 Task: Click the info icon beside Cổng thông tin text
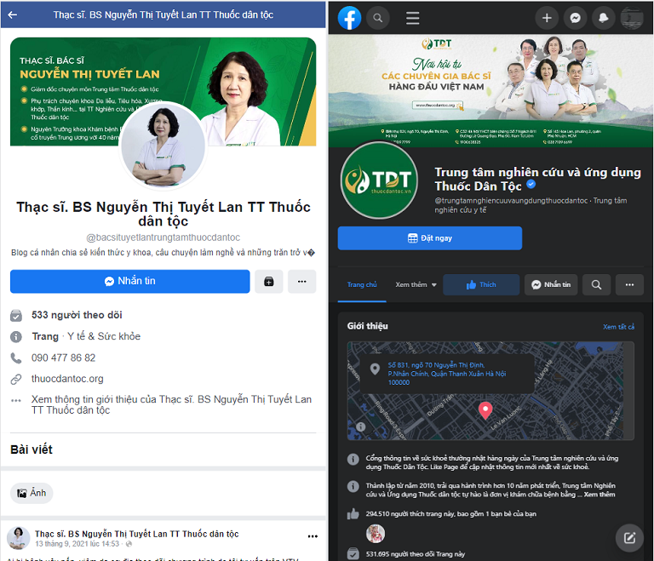353,459
